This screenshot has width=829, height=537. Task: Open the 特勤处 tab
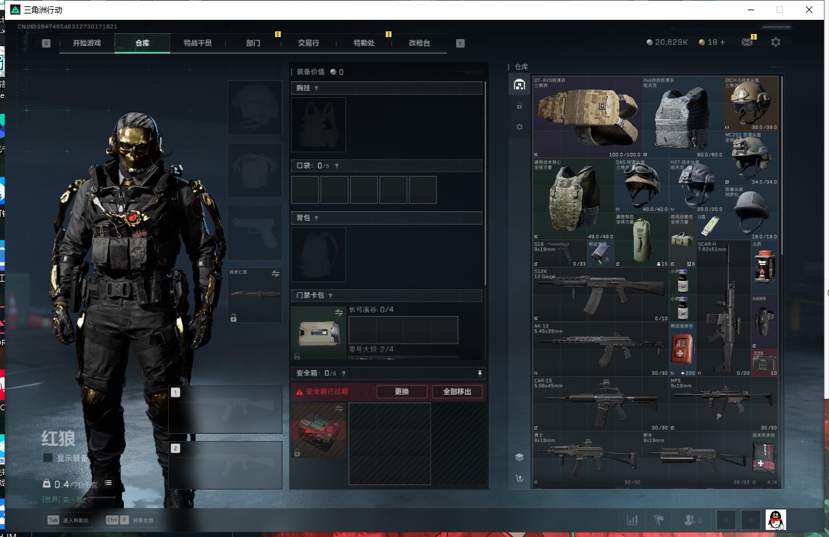364,43
